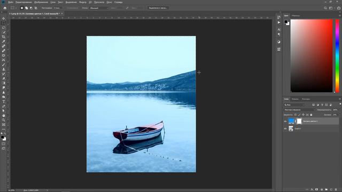Open the Character panel icon
The height and width of the screenshot is (192, 342).
pyautogui.click(x=279, y=29)
